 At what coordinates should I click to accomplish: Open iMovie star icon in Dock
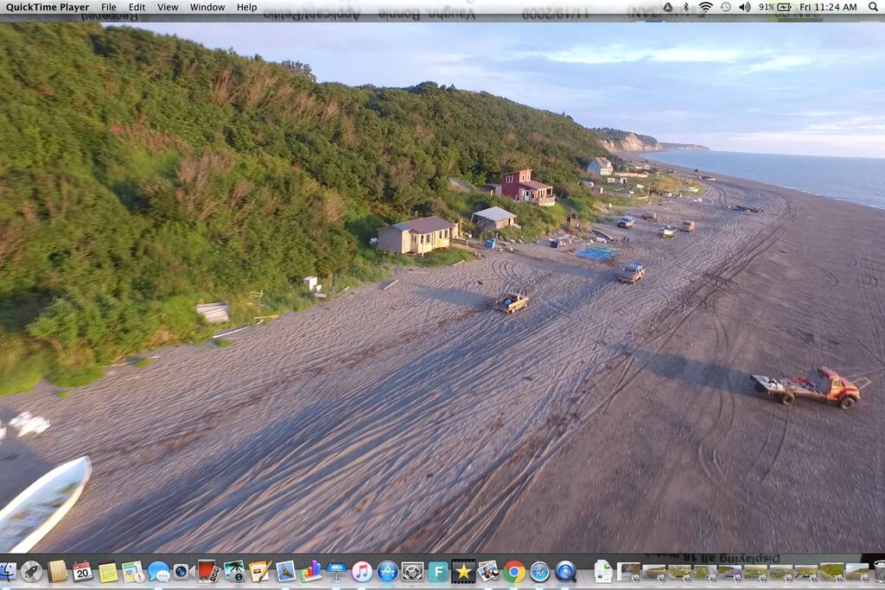point(463,572)
